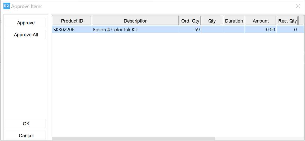Confirm with the OK button
The width and height of the screenshot is (305, 141).
click(x=26, y=124)
